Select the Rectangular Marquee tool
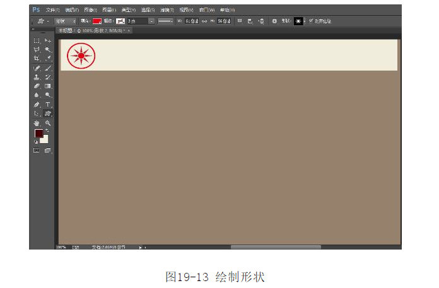 click(x=37, y=40)
